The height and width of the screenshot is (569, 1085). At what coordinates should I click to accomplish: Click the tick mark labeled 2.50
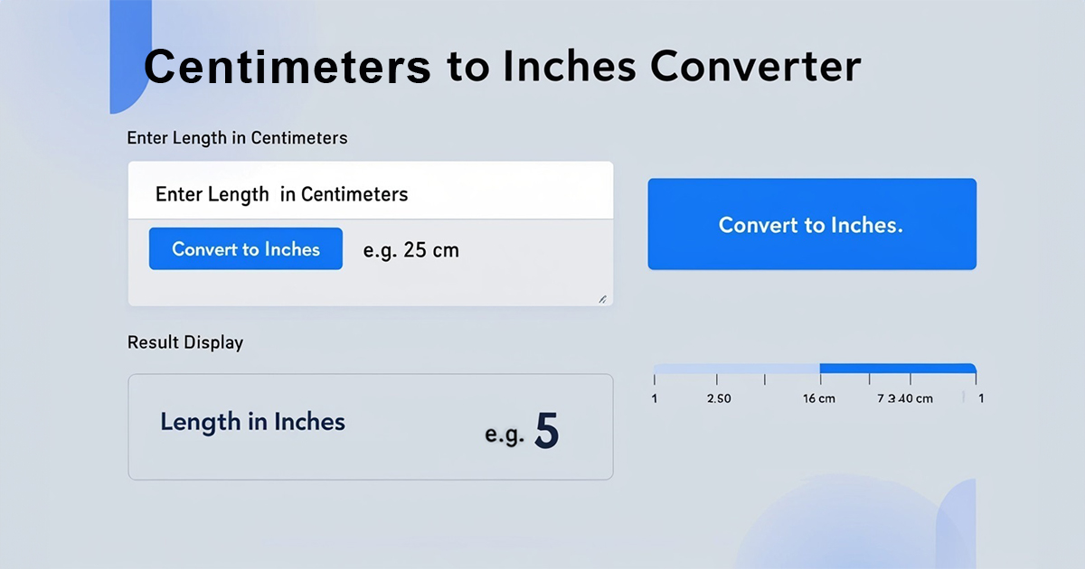(x=719, y=381)
